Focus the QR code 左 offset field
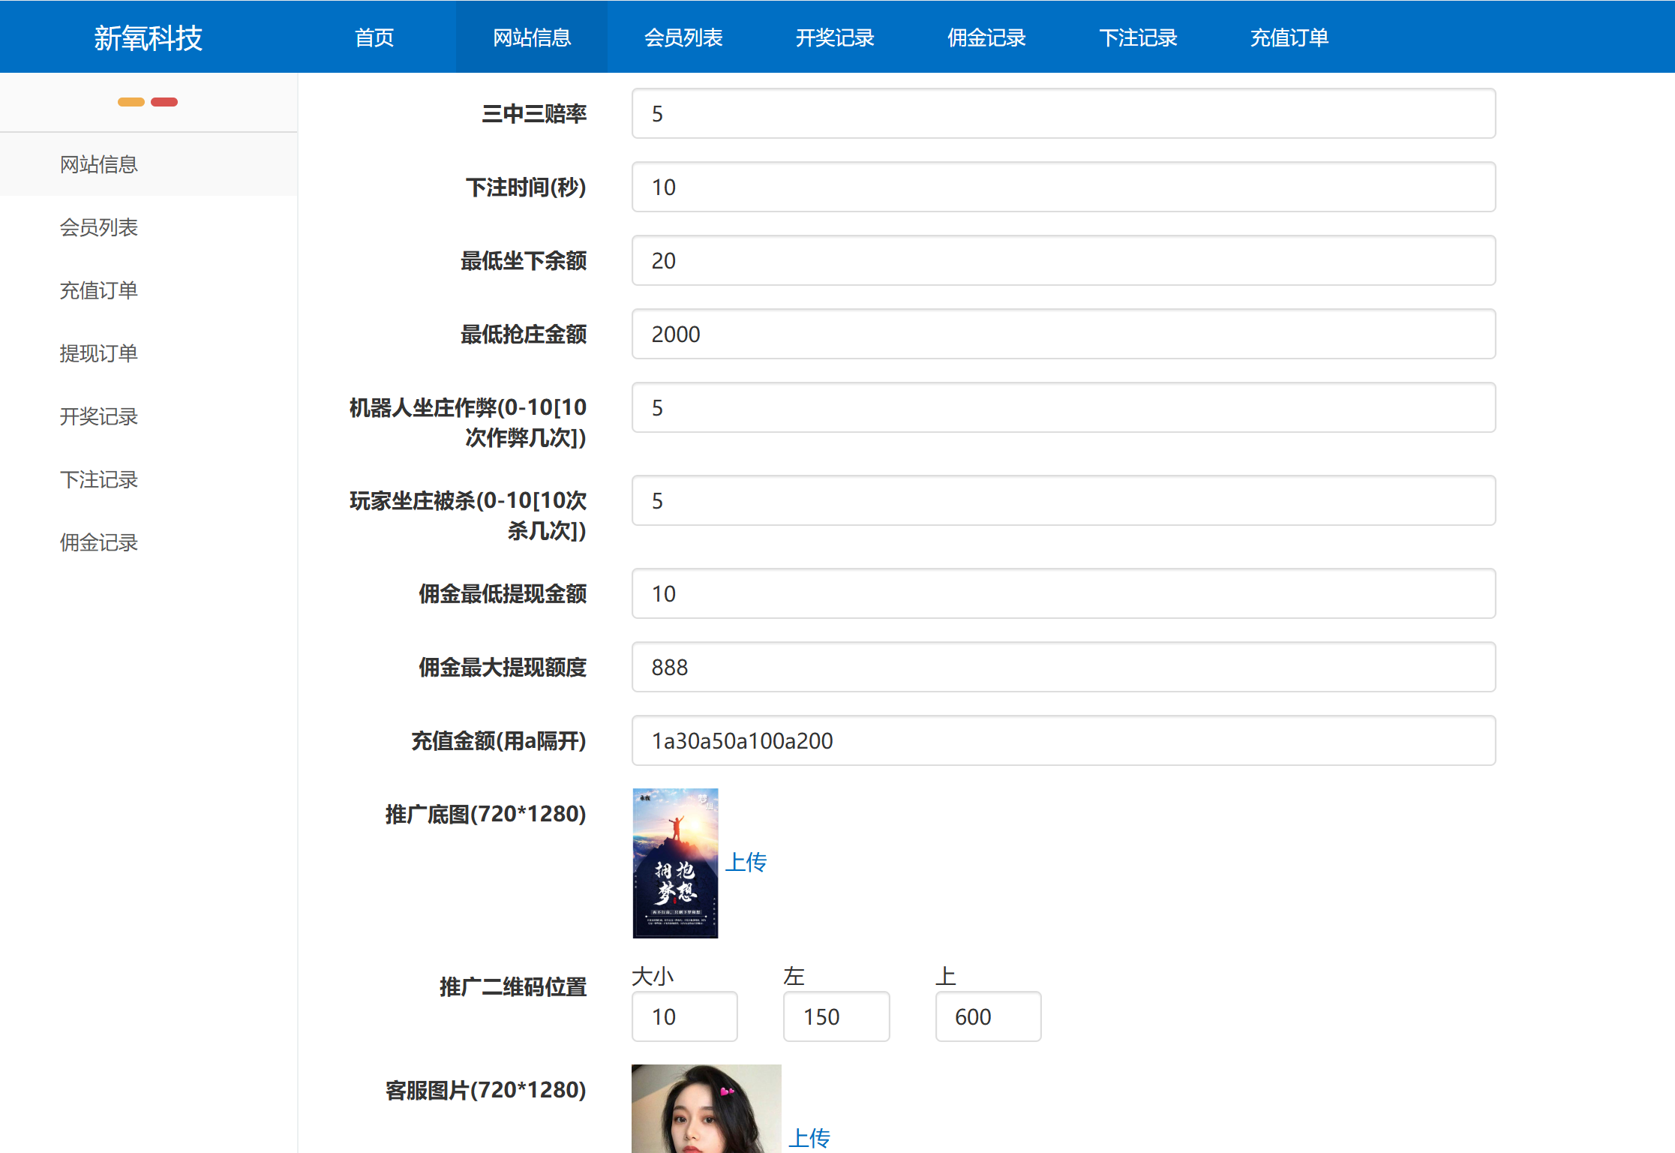This screenshot has width=1675, height=1153. click(x=836, y=1017)
